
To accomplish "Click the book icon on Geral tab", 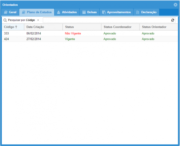I will tap(5, 12).
